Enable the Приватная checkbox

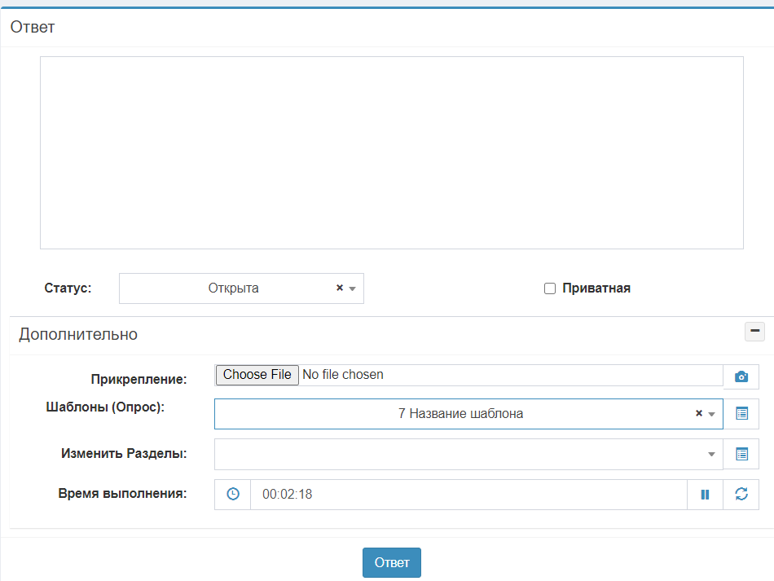tap(550, 288)
